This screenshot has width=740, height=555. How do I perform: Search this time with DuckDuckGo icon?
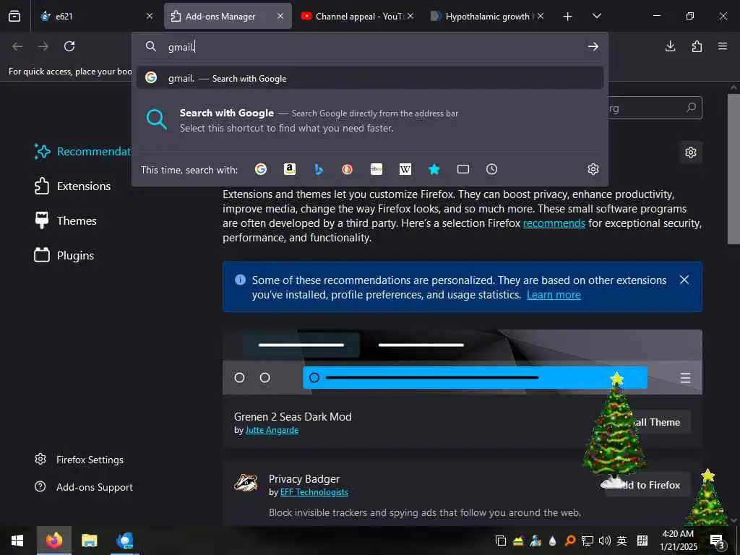point(348,169)
